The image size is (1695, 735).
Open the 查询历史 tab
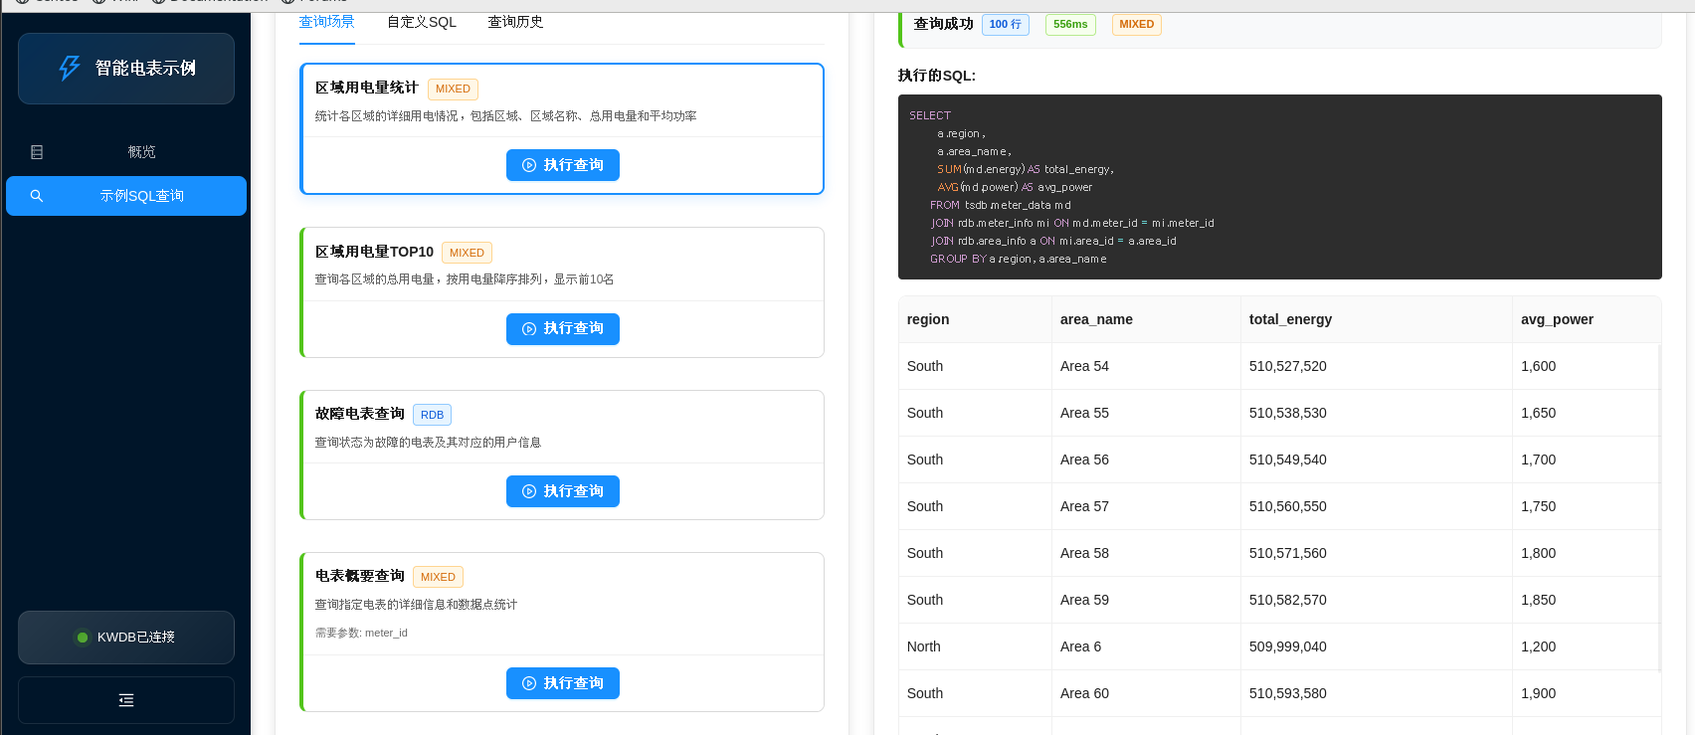[x=515, y=22]
